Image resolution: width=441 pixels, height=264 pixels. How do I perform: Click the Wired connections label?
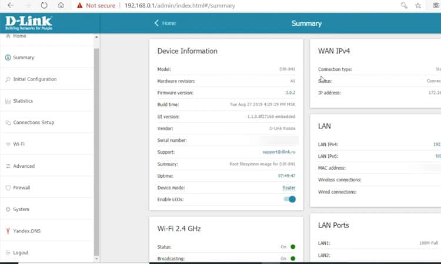tap(337, 192)
